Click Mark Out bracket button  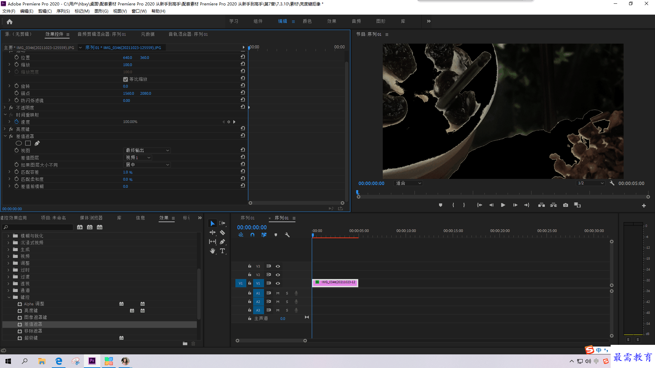[x=464, y=205]
